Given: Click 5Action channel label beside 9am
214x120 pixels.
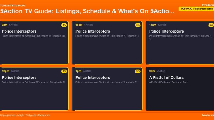Looking at the screenshot, I should tap(13, 25).
